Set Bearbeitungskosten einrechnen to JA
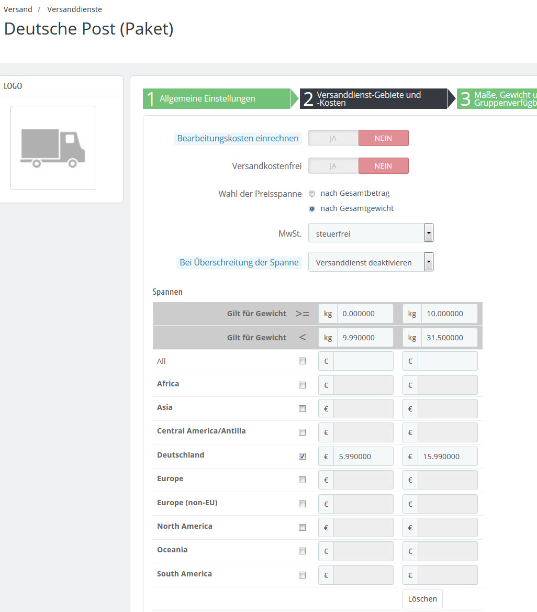This screenshot has width=537, height=612. point(333,138)
